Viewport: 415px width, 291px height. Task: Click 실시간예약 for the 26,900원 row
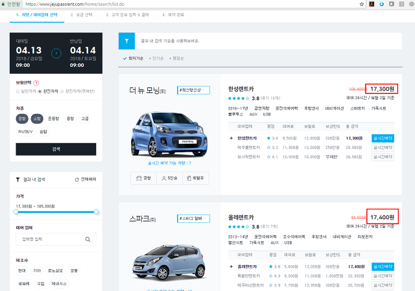pyautogui.click(x=383, y=157)
